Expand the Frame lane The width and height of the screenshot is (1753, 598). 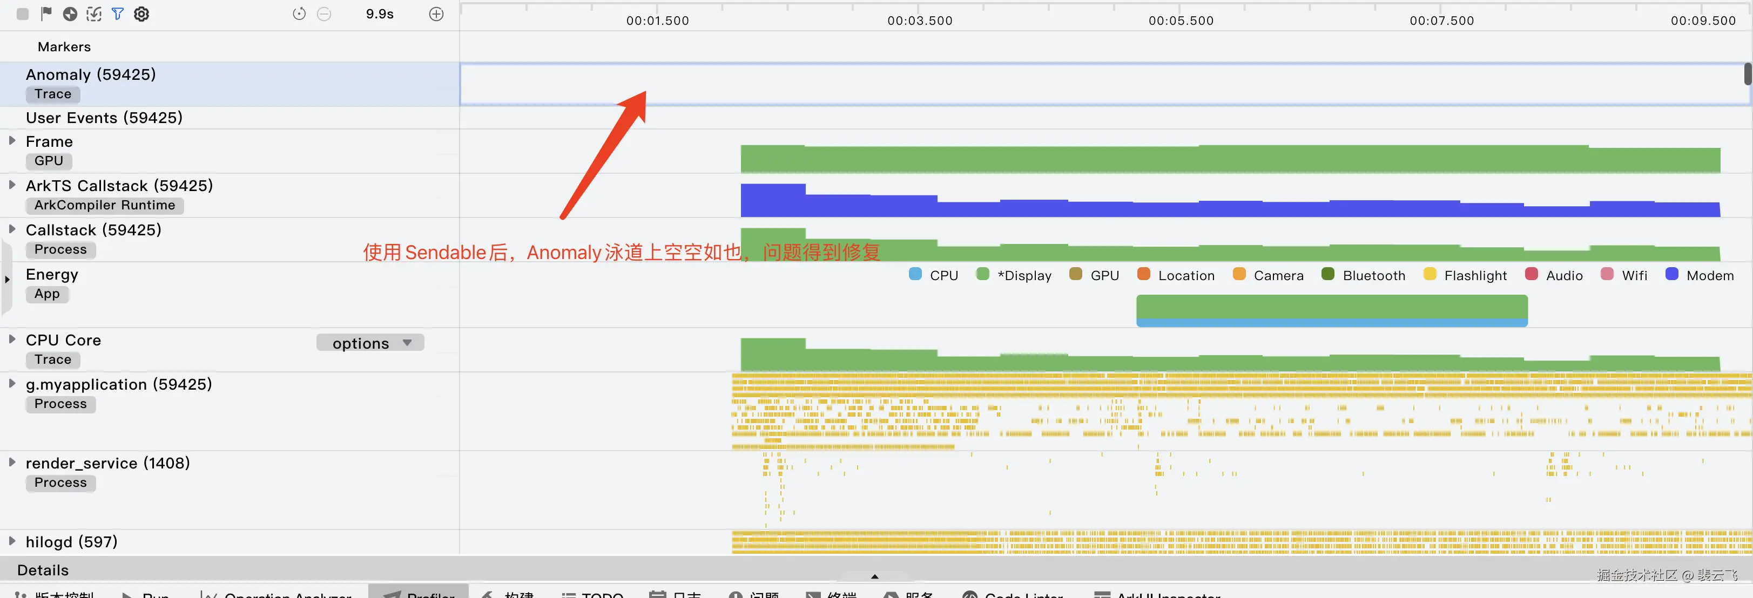12,141
